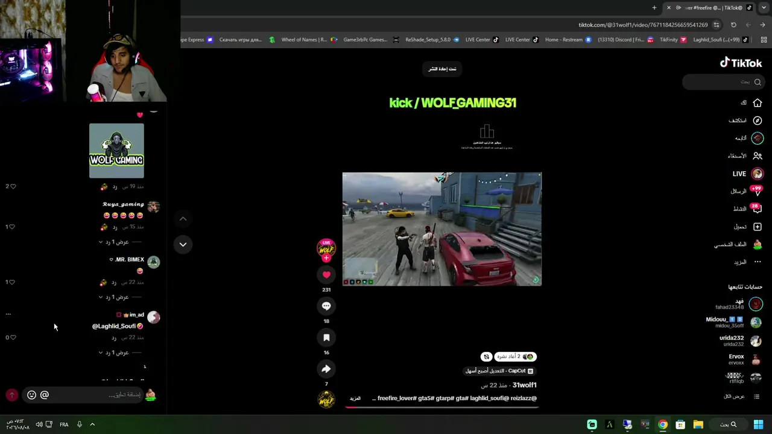The height and width of the screenshot is (434, 772).
Task: Click the repost arrows icon under the video
Action: [487, 357]
